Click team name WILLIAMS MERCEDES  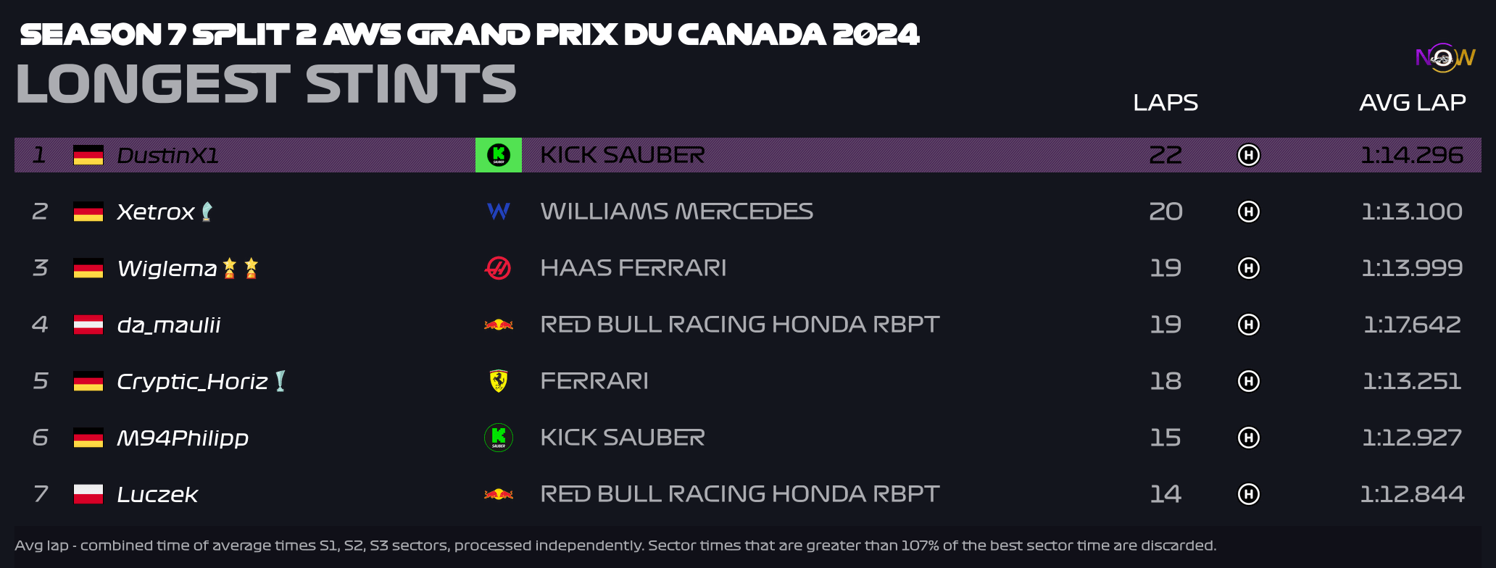click(x=677, y=212)
